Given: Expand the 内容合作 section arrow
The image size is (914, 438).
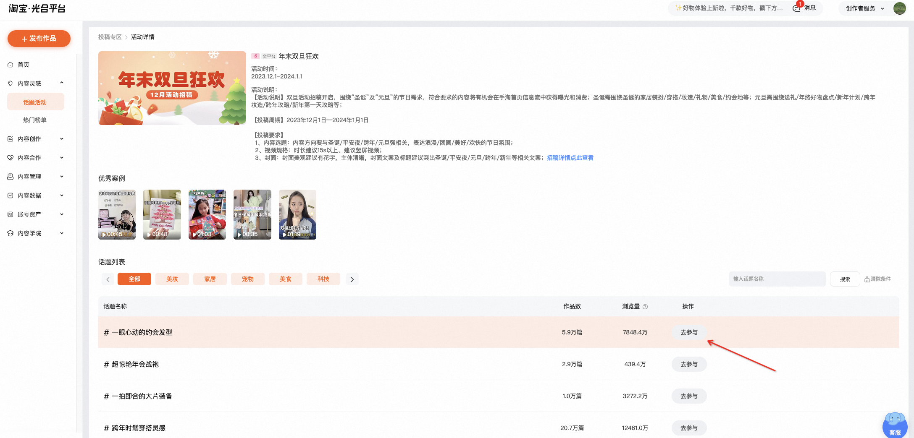Looking at the screenshot, I should [62, 158].
